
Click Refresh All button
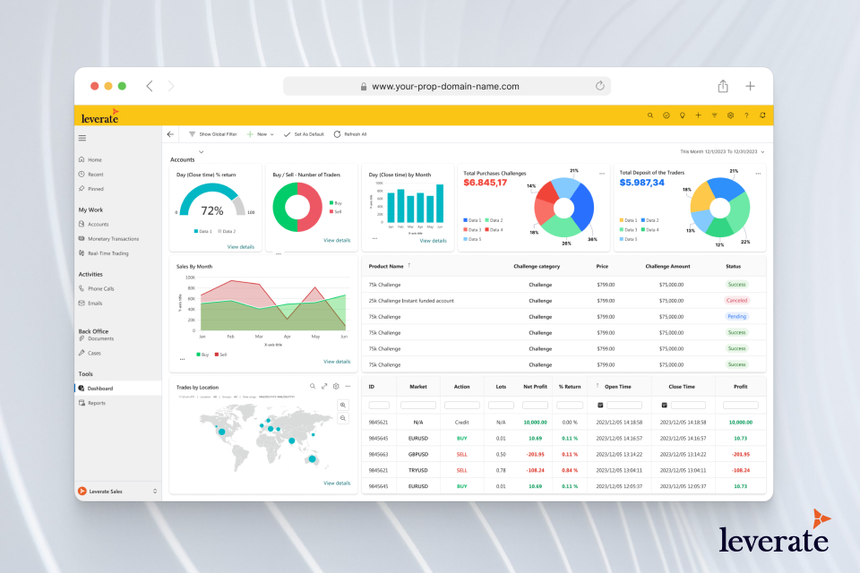coord(350,134)
